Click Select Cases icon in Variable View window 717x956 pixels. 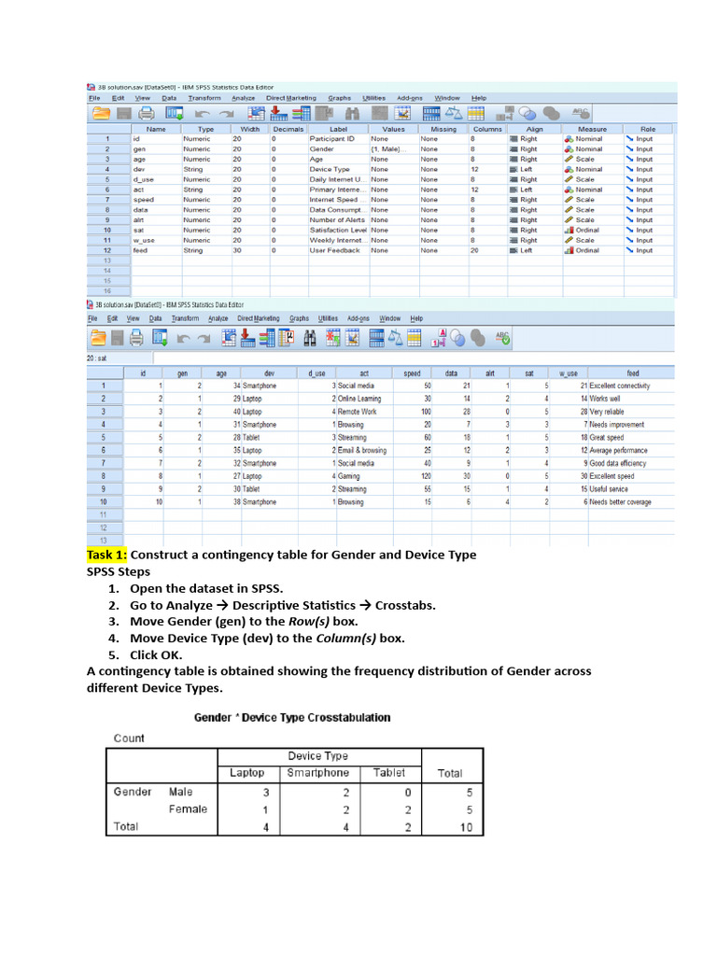click(x=475, y=113)
